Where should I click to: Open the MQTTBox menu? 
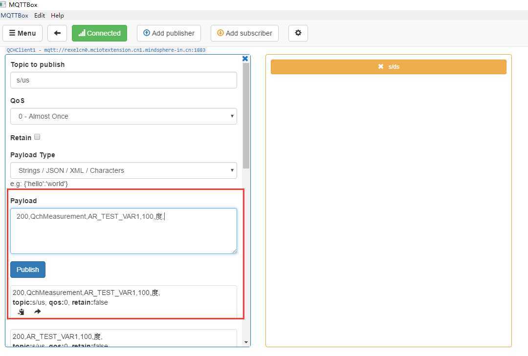tap(15, 16)
